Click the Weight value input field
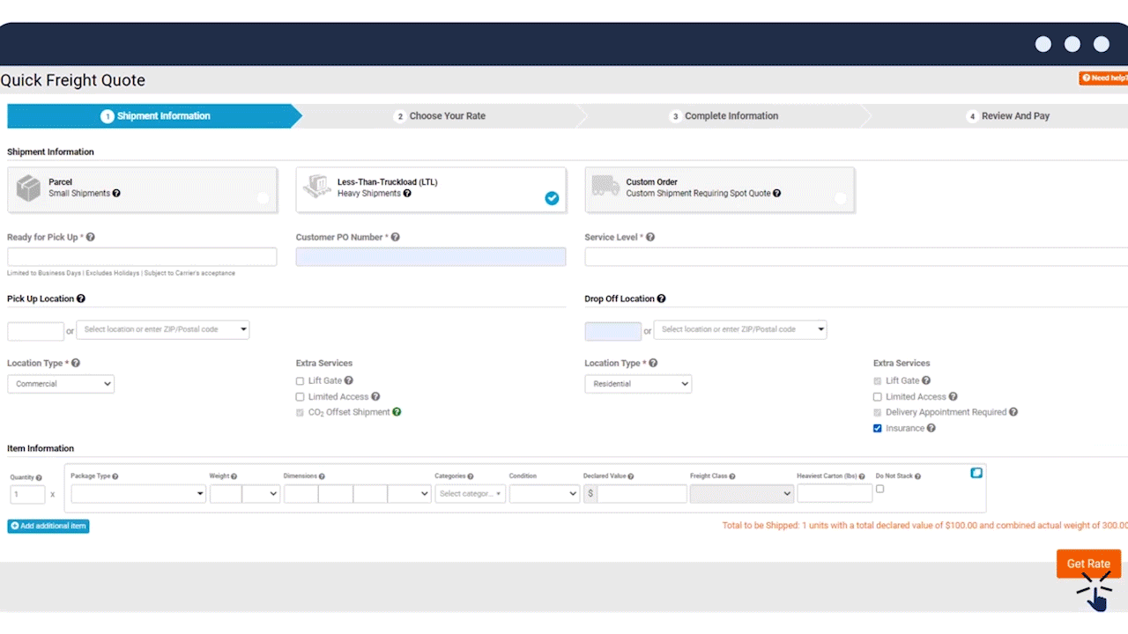The height and width of the screenshot is (634, 1128). click(226, 494)
